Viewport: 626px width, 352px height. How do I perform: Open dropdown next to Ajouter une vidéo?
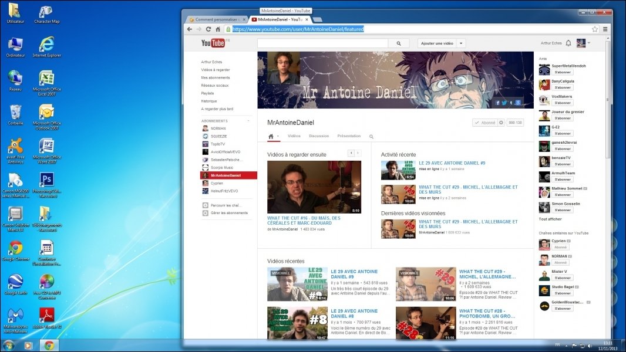pyautogui.click(x=461, y=43)
